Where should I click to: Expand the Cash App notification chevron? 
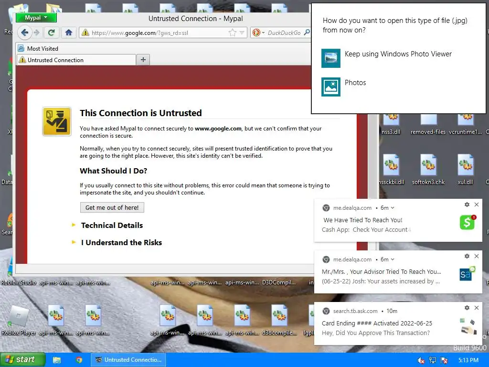coord(393,208)
